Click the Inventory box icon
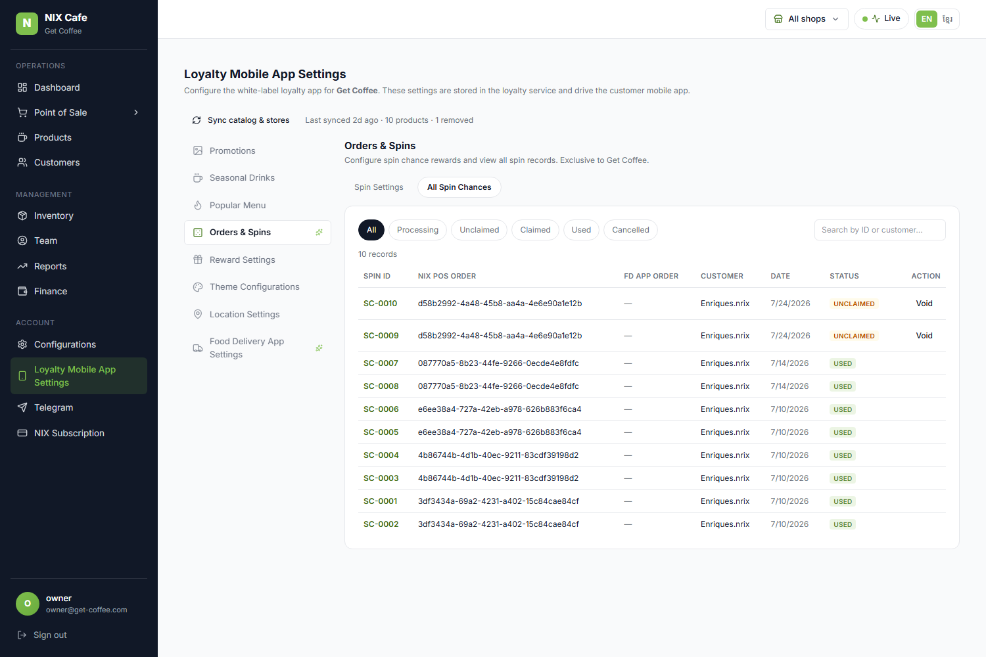 point(22,215)
